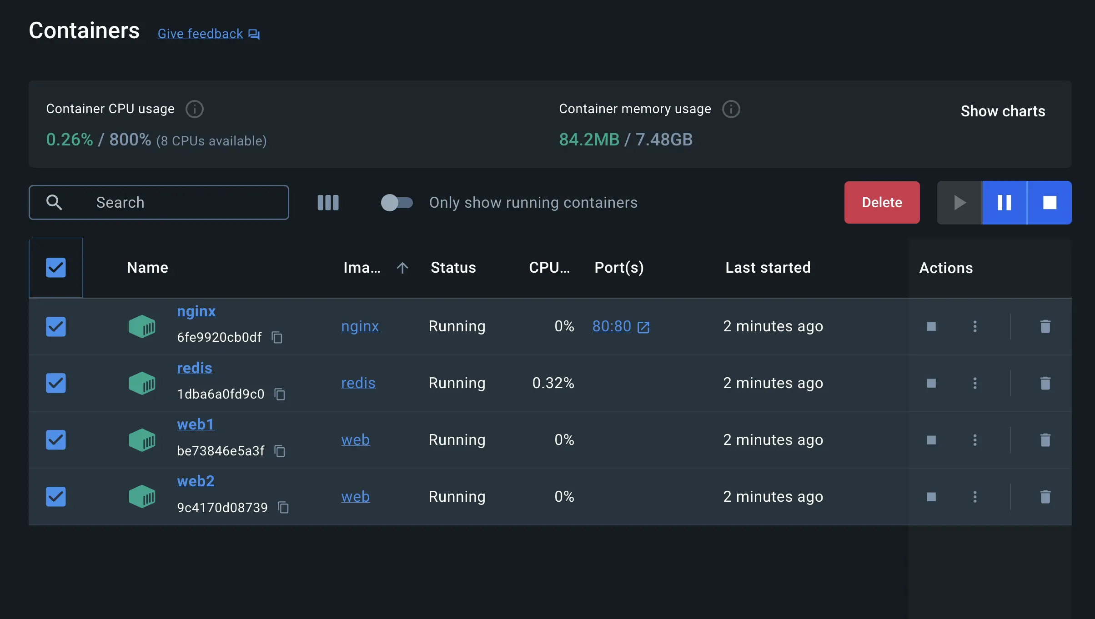Image resolution: width=1095 pixels, height=619 pixels.
Task: Click the Delete button
Action: [x=881, y=201]
